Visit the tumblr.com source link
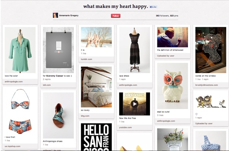This screenshot has width=229, height=151. [x=86, y=59]
